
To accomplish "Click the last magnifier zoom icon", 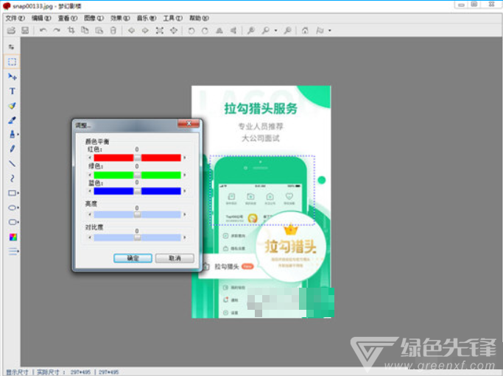I will 288,30.
